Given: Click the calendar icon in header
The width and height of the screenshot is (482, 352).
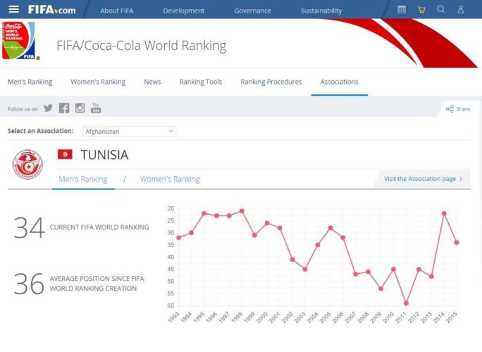Looking at the screenshot, I should (x=402, y=10).
